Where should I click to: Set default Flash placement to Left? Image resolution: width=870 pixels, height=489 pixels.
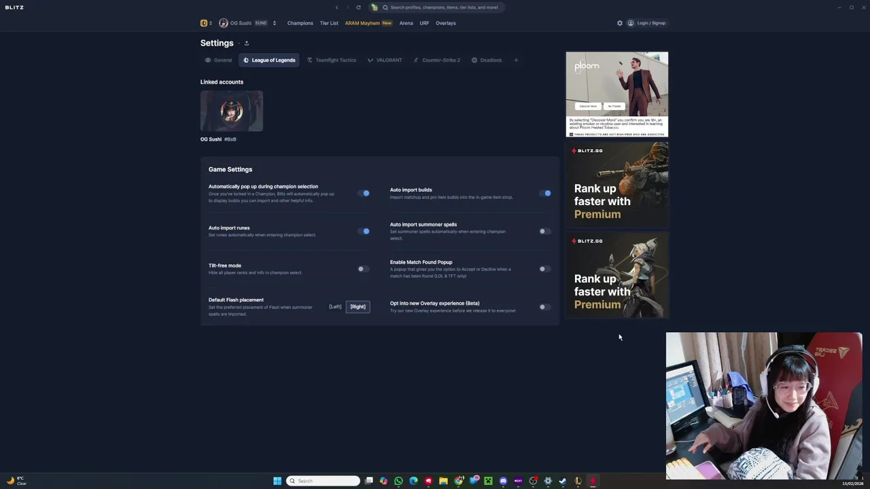click(x=335, y=307)
